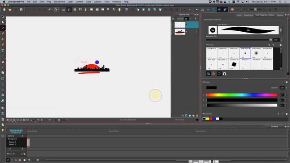Select the Solid Brush 1 preset
Screen dimensions: 290x163
212,53
